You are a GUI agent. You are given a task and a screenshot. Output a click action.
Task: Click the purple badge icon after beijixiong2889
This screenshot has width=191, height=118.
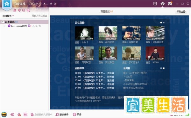pyautogui.click(x=29, y=26)
